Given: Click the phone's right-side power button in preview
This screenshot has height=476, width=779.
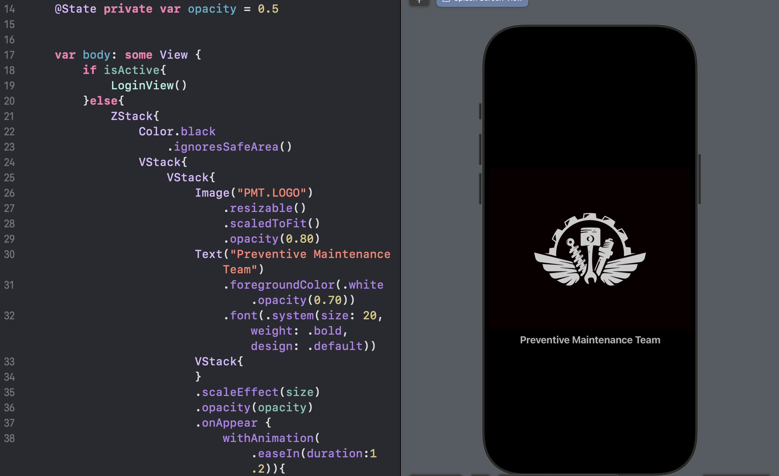Looking at the screenshot, I should tap(699, 179).
